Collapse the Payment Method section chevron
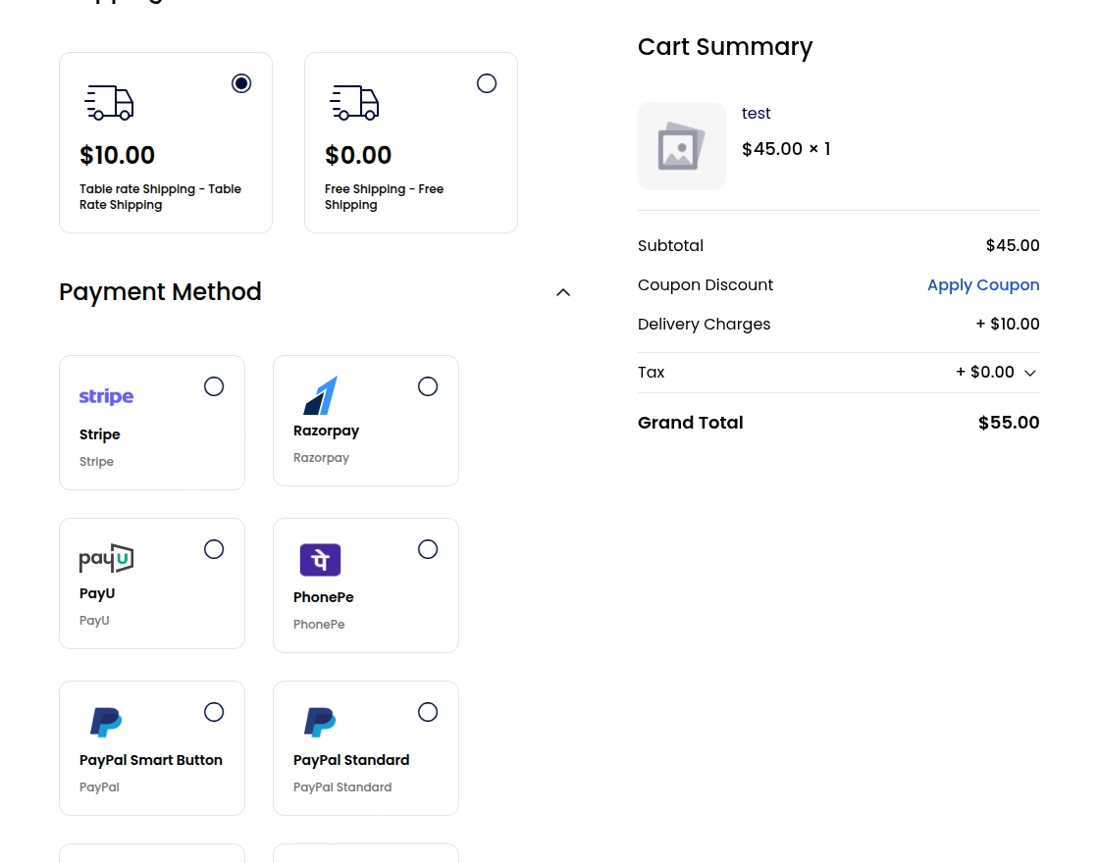 click(563, 292)
